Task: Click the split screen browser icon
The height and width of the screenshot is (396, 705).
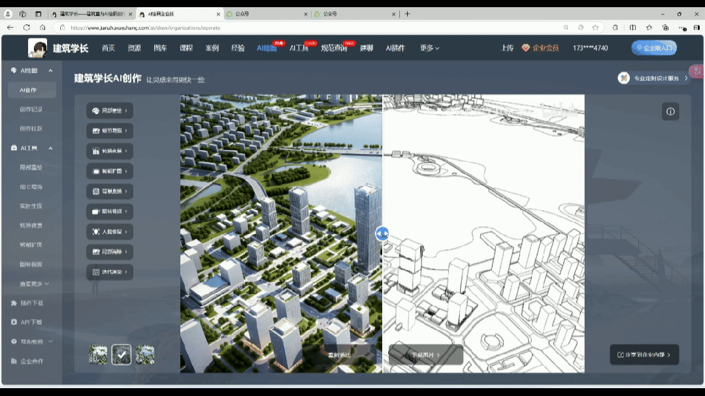Action: (632, 27)
